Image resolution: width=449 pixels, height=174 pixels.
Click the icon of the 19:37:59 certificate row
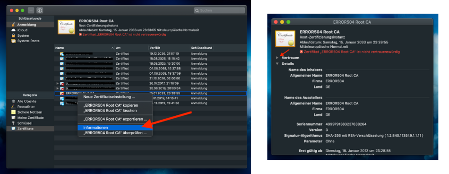click(61, 73)
